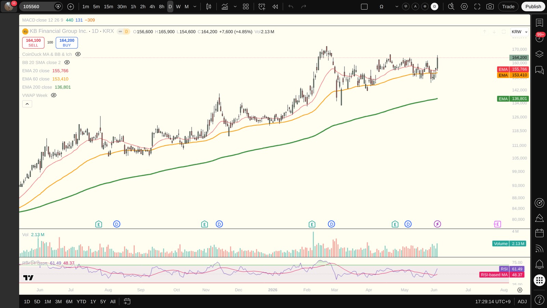Toggle visibility of BB 20 SMA indicator
547x308 pixels.
67,62
